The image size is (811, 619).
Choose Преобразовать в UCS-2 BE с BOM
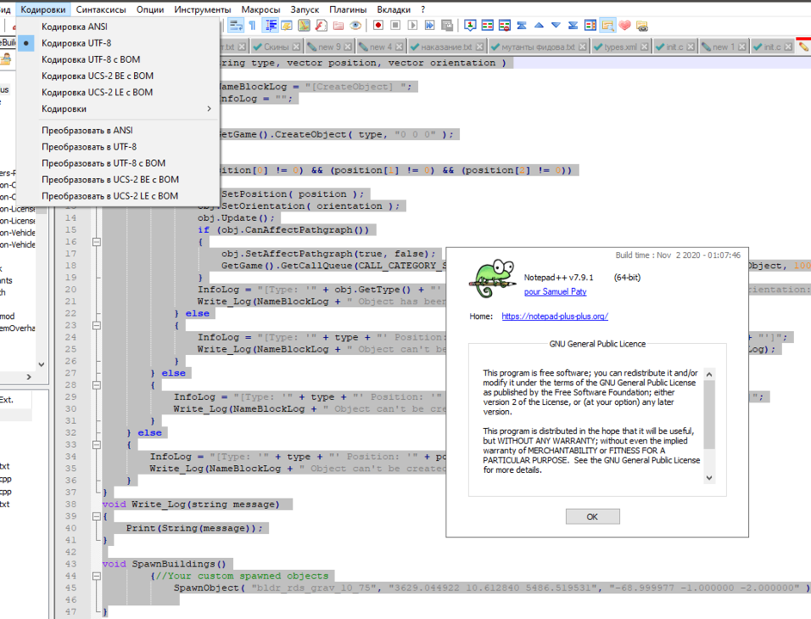[118, 180]
